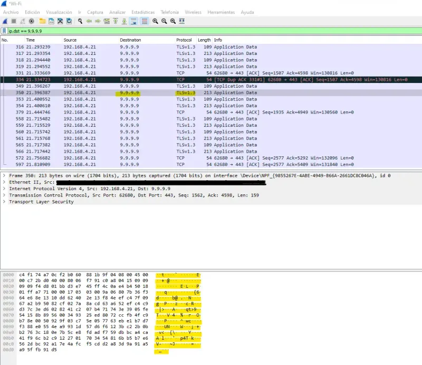This screenshot has width=422, height=365.
Task: Click hex row offset 00d0
Action: coord(8,350)
